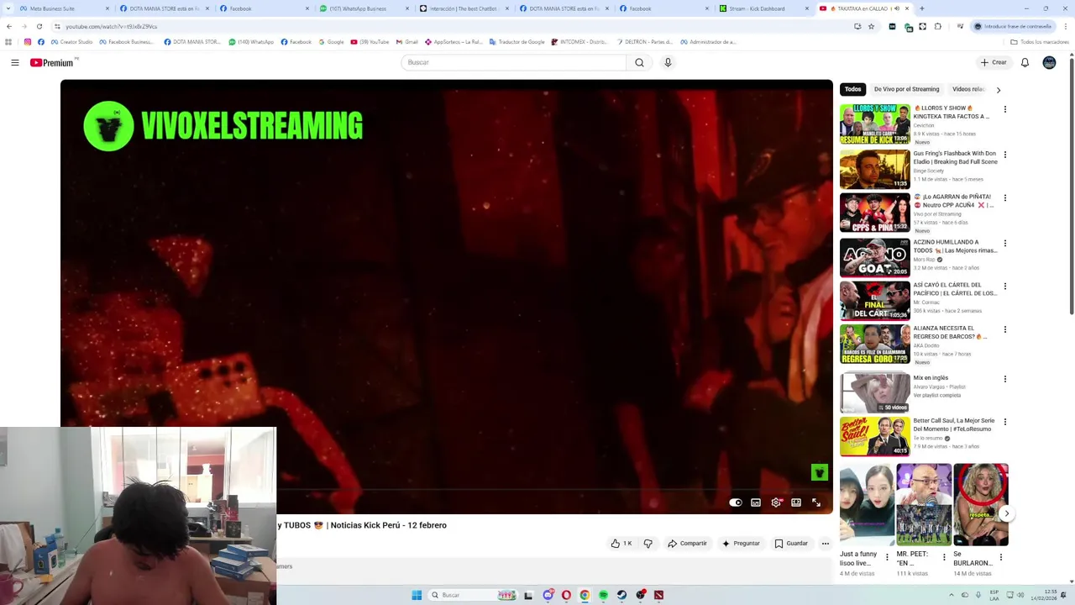Click Windows taskbar search box

471,595
